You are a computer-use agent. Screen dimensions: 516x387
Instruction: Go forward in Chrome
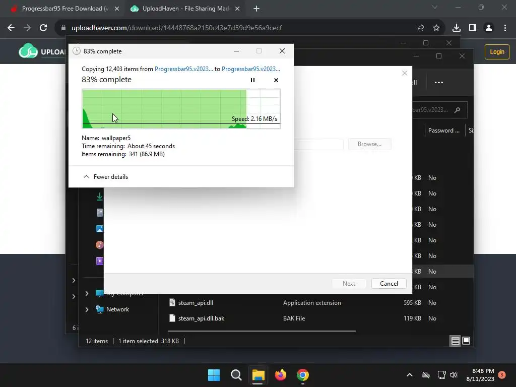[x=27, y=28]
